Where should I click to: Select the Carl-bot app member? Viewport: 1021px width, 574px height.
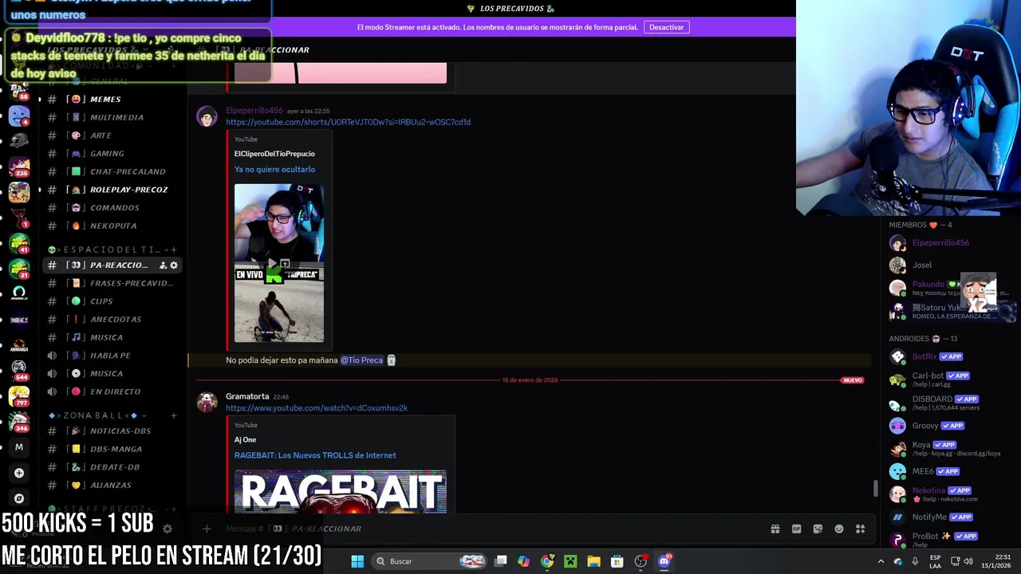point(951,379)
